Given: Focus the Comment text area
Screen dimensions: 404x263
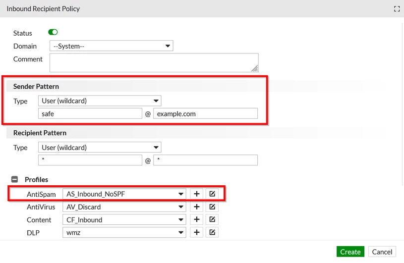Looking at the screenshot, I should click(x=154, y=62).
